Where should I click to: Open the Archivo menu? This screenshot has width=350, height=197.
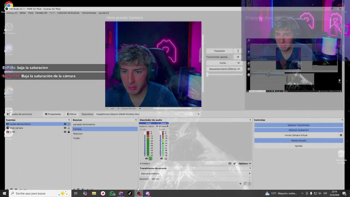(11, 13)
